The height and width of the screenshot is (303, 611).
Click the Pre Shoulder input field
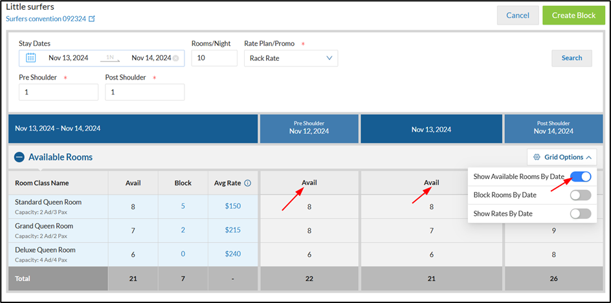click(x=58, y=92)
